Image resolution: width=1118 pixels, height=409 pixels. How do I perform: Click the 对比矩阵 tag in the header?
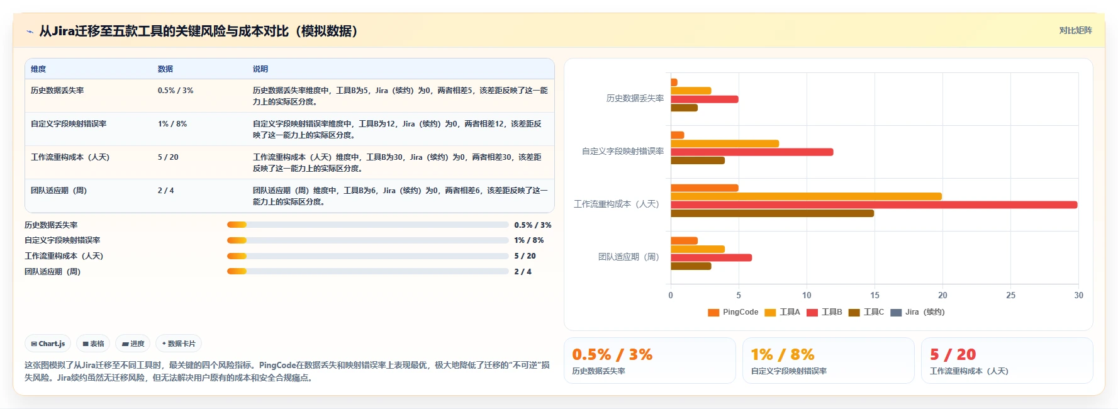tap(1075, 30)
